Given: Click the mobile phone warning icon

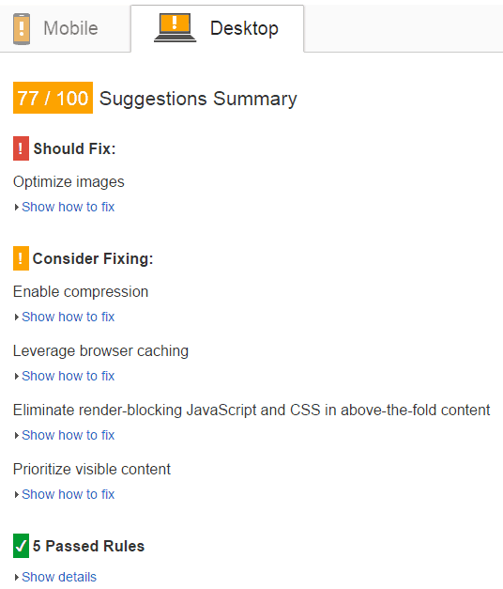Looking at the screenshot, I should pos(22,29).
